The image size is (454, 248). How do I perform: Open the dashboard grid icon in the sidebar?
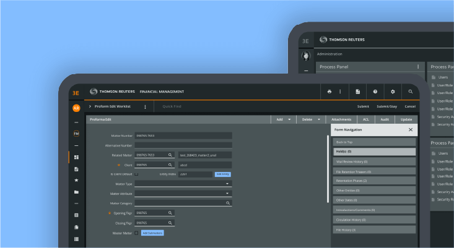pos(76,157)
